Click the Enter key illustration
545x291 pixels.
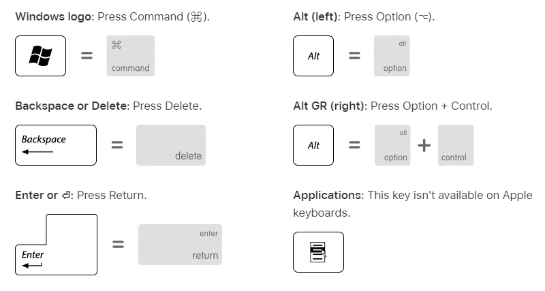(x=56, y=245)
